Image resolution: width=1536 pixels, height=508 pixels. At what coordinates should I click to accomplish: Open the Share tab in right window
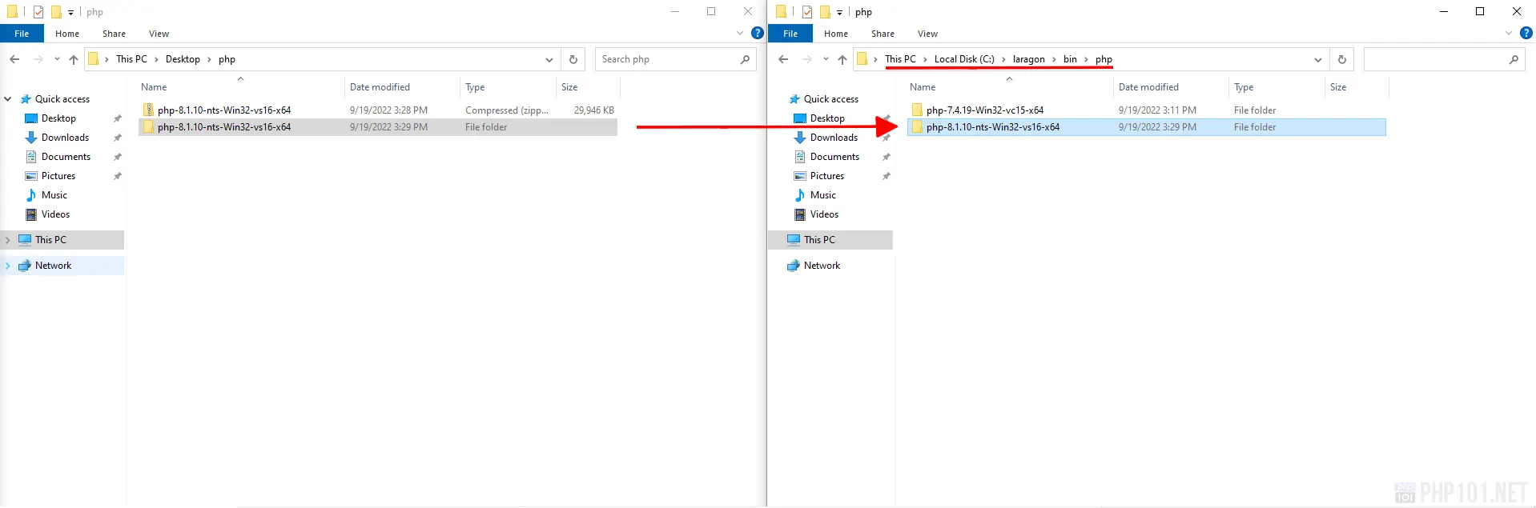pos(883,34)
